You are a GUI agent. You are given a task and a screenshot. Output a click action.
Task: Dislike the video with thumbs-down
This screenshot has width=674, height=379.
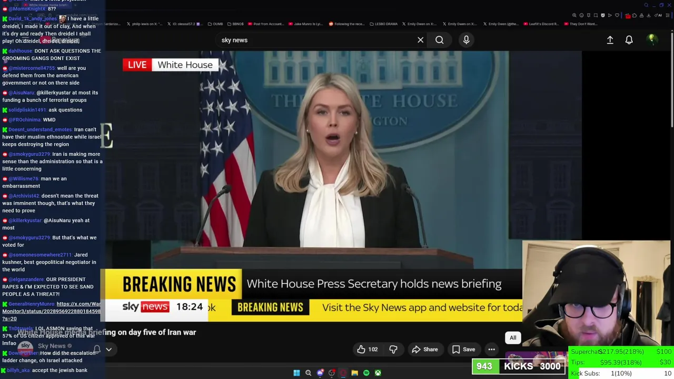(393, 350)
